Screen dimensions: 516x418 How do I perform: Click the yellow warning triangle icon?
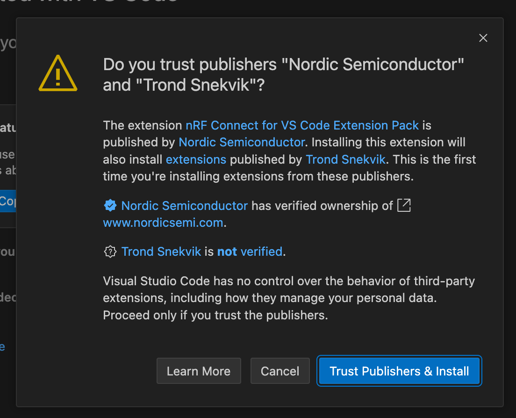pos(57,74)
